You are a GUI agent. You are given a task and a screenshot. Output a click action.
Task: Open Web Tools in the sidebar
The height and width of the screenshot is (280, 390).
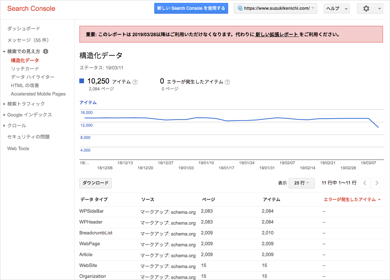(x=18, y=148)
